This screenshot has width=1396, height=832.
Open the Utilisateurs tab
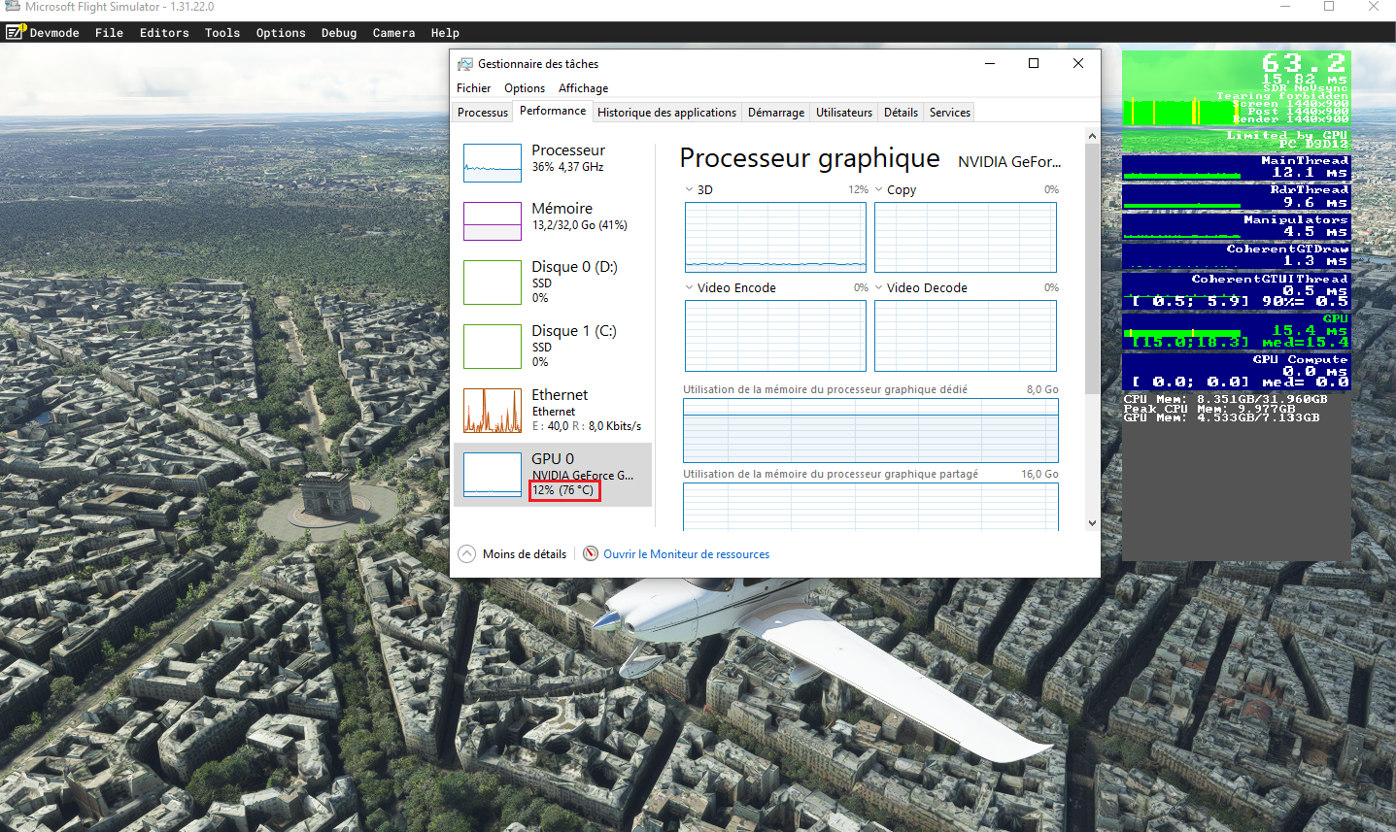(x=844, y=113)
